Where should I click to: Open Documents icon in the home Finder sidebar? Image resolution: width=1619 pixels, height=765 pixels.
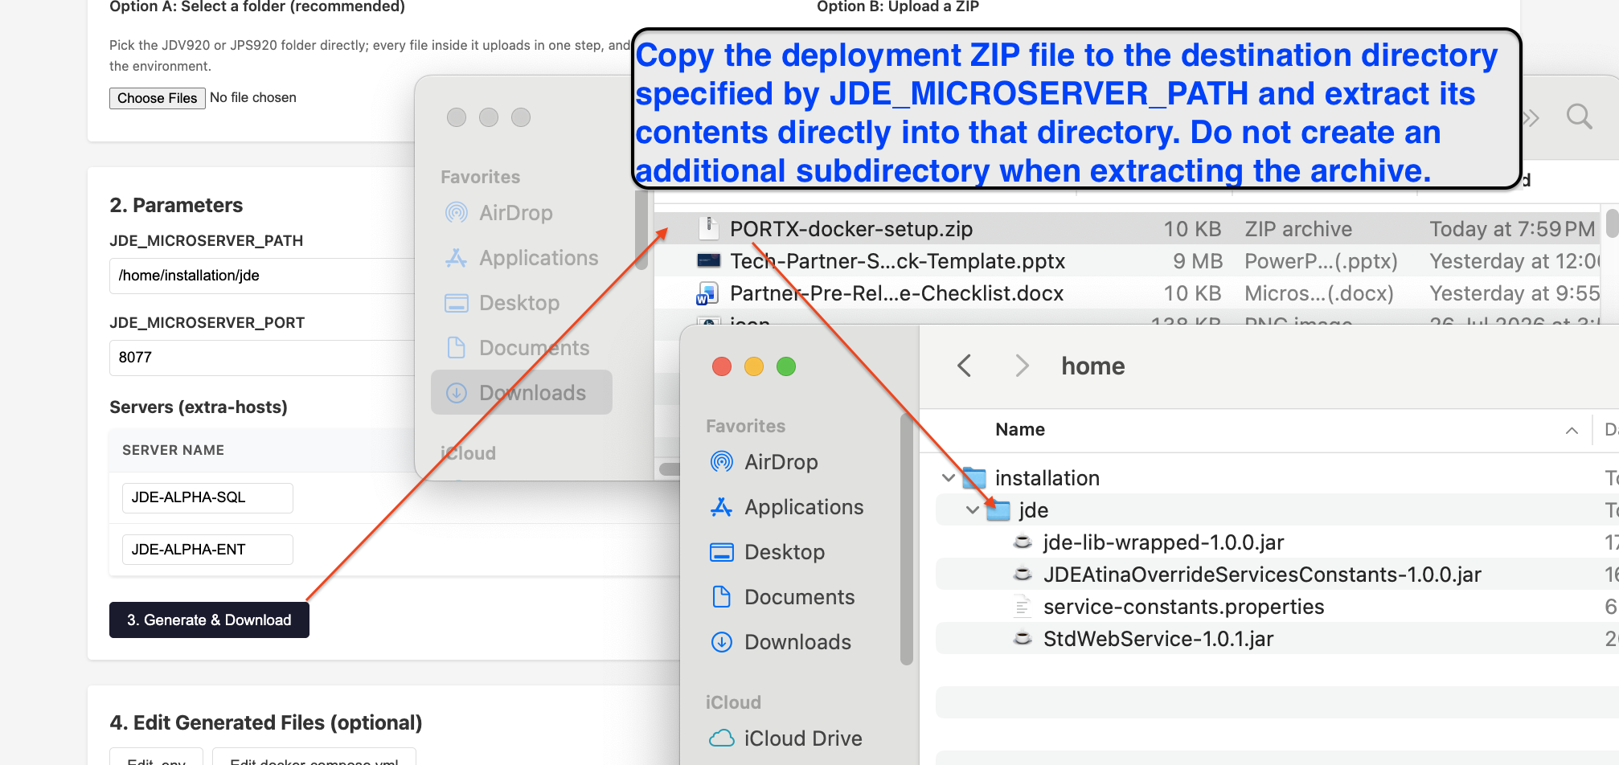722,597
